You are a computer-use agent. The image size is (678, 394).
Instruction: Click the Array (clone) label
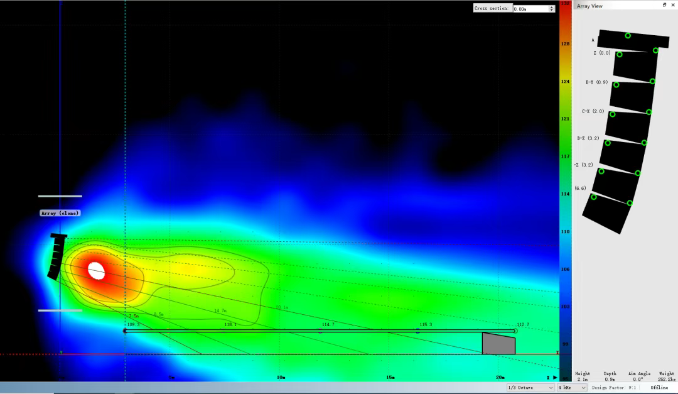pyautogui.click(x=60, y=213)
